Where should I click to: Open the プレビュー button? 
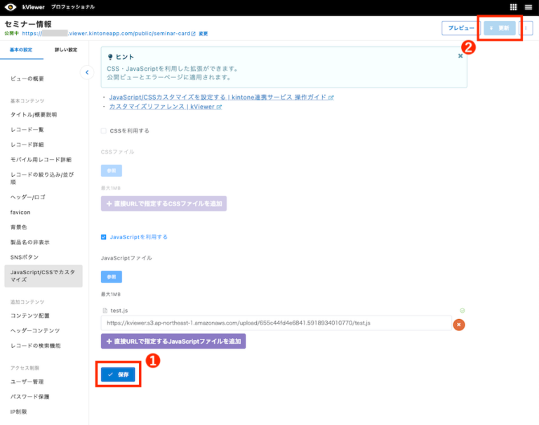pyautogui.click(x=460, y=28)
